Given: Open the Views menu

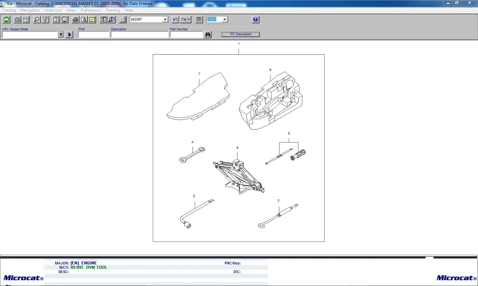Looking at the screenshot, I should (71, 10).
